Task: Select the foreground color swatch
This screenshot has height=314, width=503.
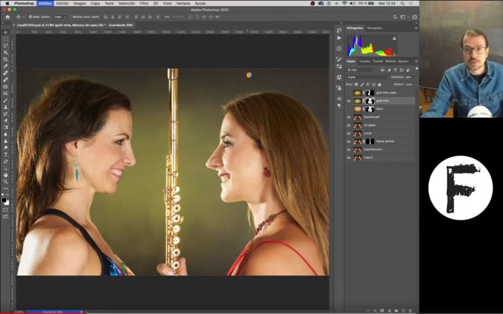Action: click(x=4, y=200)
